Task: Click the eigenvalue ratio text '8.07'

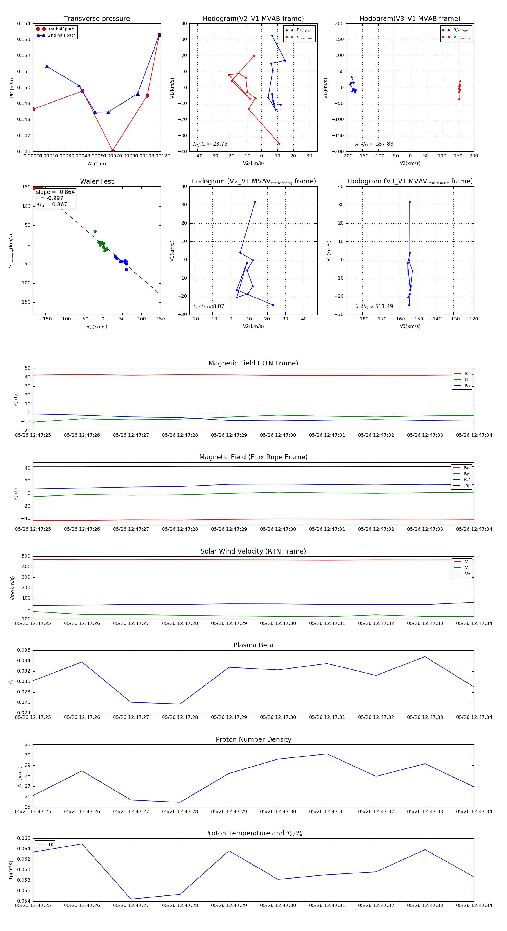Action: (x=218, y=306)
